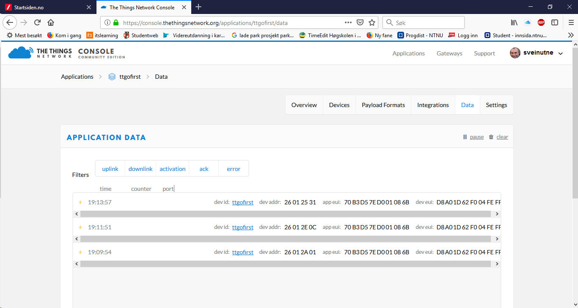Toggle the uplink filter
This screenshot has height=308, width=578.
click(110, 169)
